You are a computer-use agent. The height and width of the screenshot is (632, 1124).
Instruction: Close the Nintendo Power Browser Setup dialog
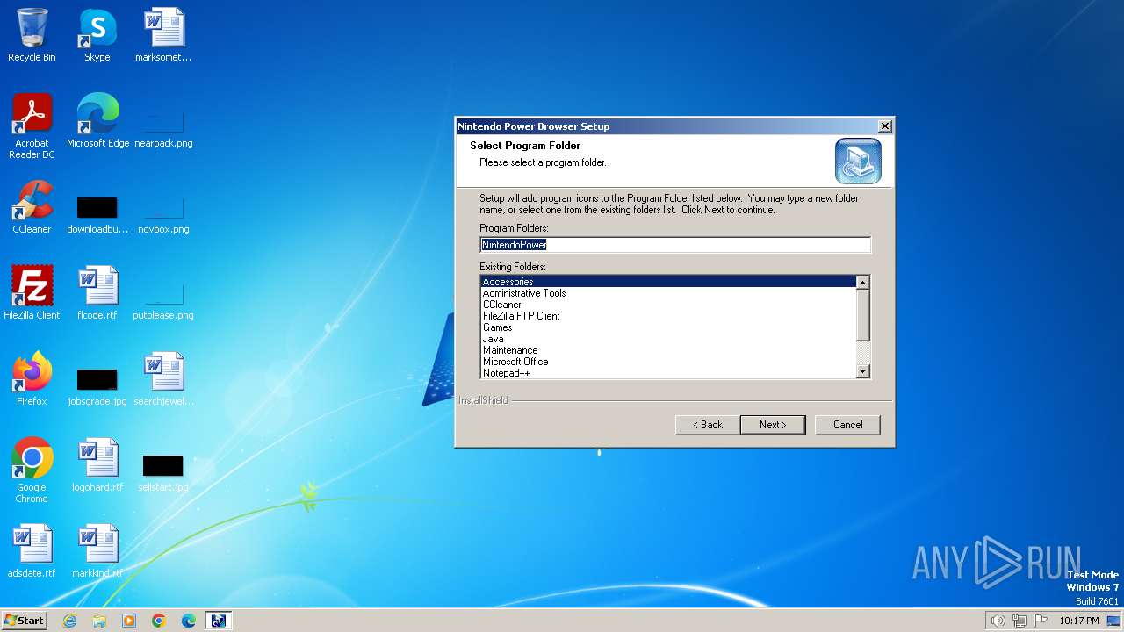pos(885,126)
